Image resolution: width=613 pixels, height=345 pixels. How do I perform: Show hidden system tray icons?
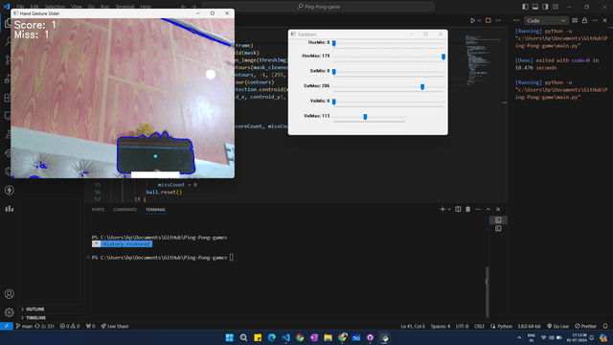click(519, 337)
